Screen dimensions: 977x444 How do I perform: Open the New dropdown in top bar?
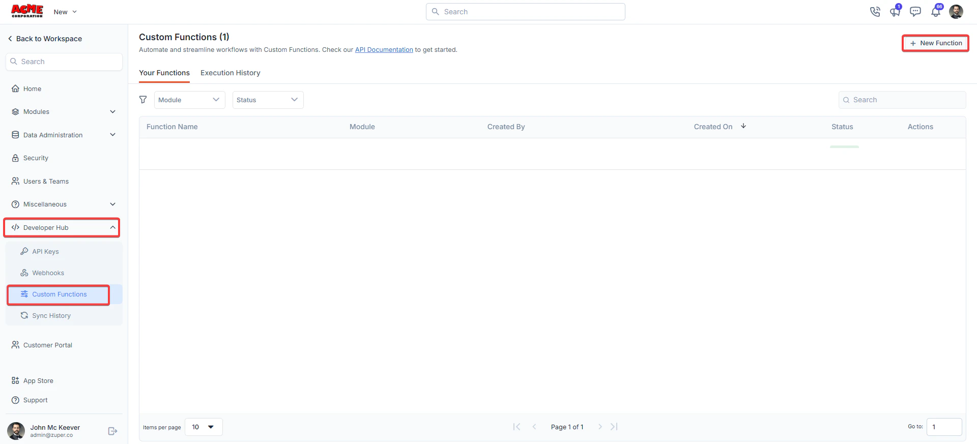point(65,12)
